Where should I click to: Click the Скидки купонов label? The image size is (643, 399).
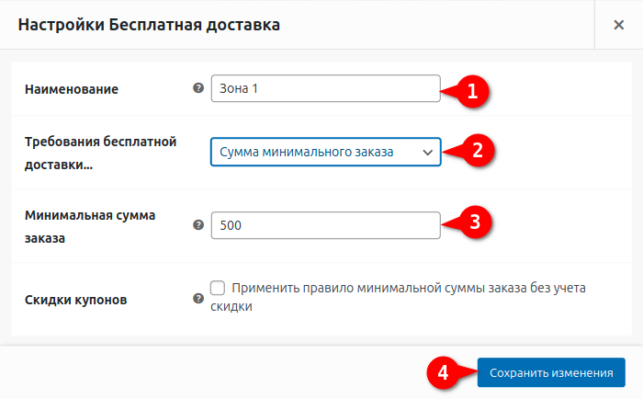tap(75, 300)
